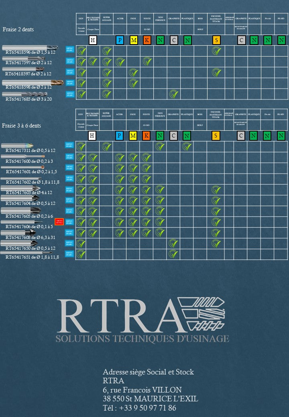The image size is (289, 417).
Task: Click the white H box in Fraise 3 à 6 dents table
Action: pyautogui.click(x=92, y=136)
